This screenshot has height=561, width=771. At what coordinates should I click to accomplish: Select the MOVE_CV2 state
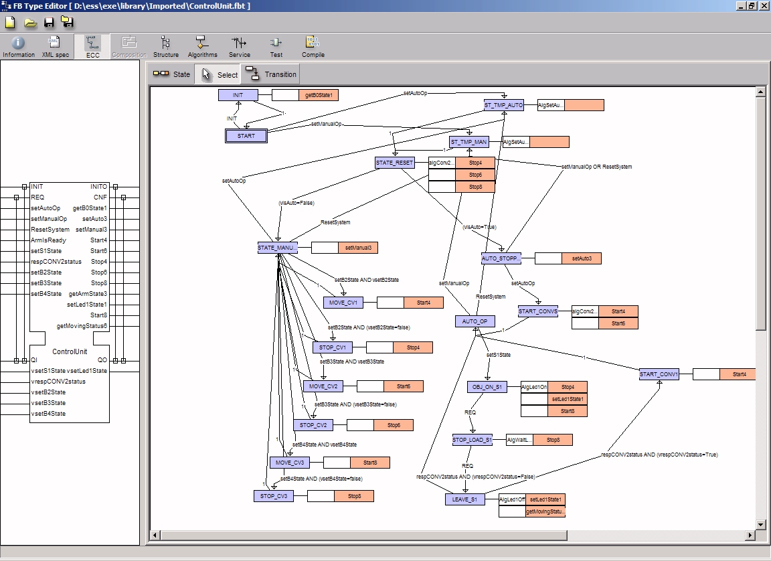[x=323, y=386]
